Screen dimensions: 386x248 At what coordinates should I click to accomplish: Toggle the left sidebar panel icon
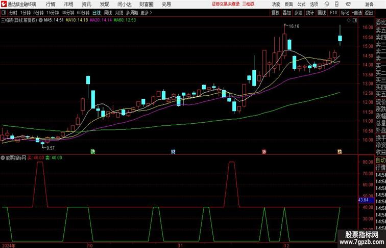4,13
